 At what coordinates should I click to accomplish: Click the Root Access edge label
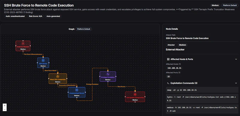point(121,86)
